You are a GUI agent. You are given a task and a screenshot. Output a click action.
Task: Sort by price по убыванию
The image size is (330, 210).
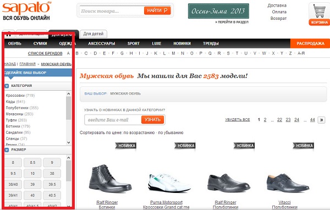170,133
